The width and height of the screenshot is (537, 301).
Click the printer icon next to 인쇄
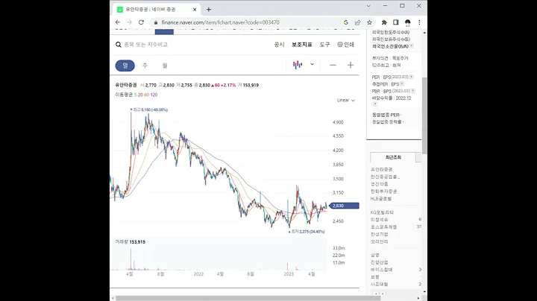click(x=340, y=45)
